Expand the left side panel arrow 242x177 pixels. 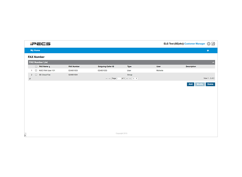tap(25, 135)
